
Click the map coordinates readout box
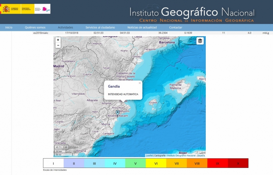click(62, 147)
